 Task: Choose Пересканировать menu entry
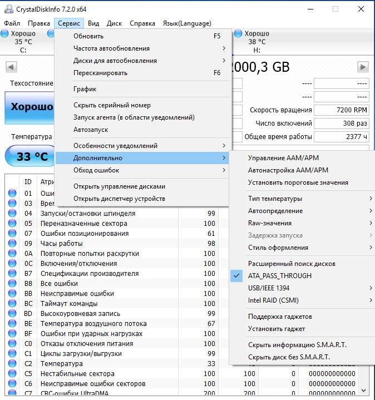click(142, 73)
